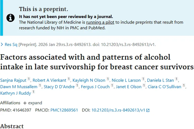The height and width of the screenshot is (129, 194).
Task: Follow the 'running a pilot' link
Action: click(100, 22)
